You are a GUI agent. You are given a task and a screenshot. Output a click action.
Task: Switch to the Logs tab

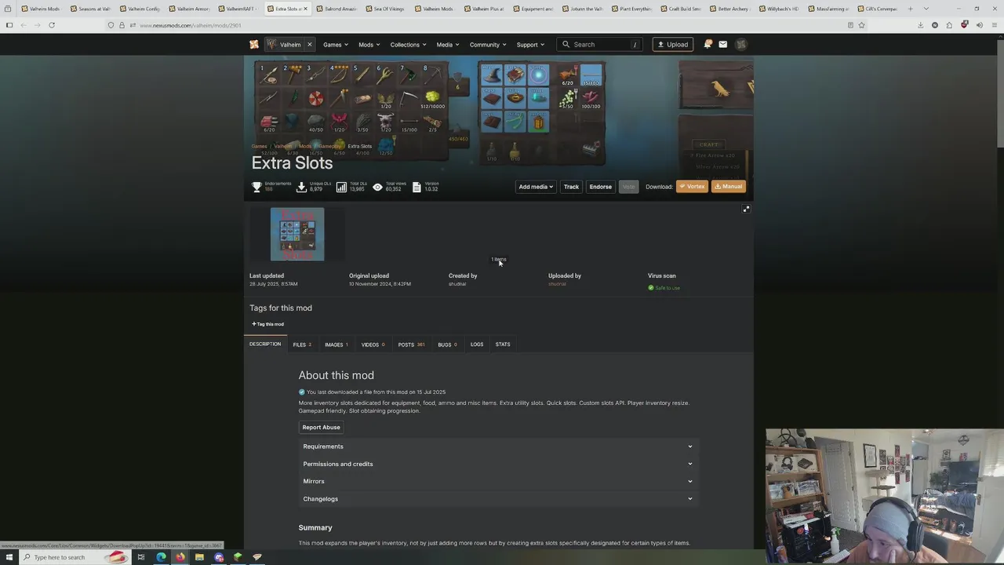477,344
